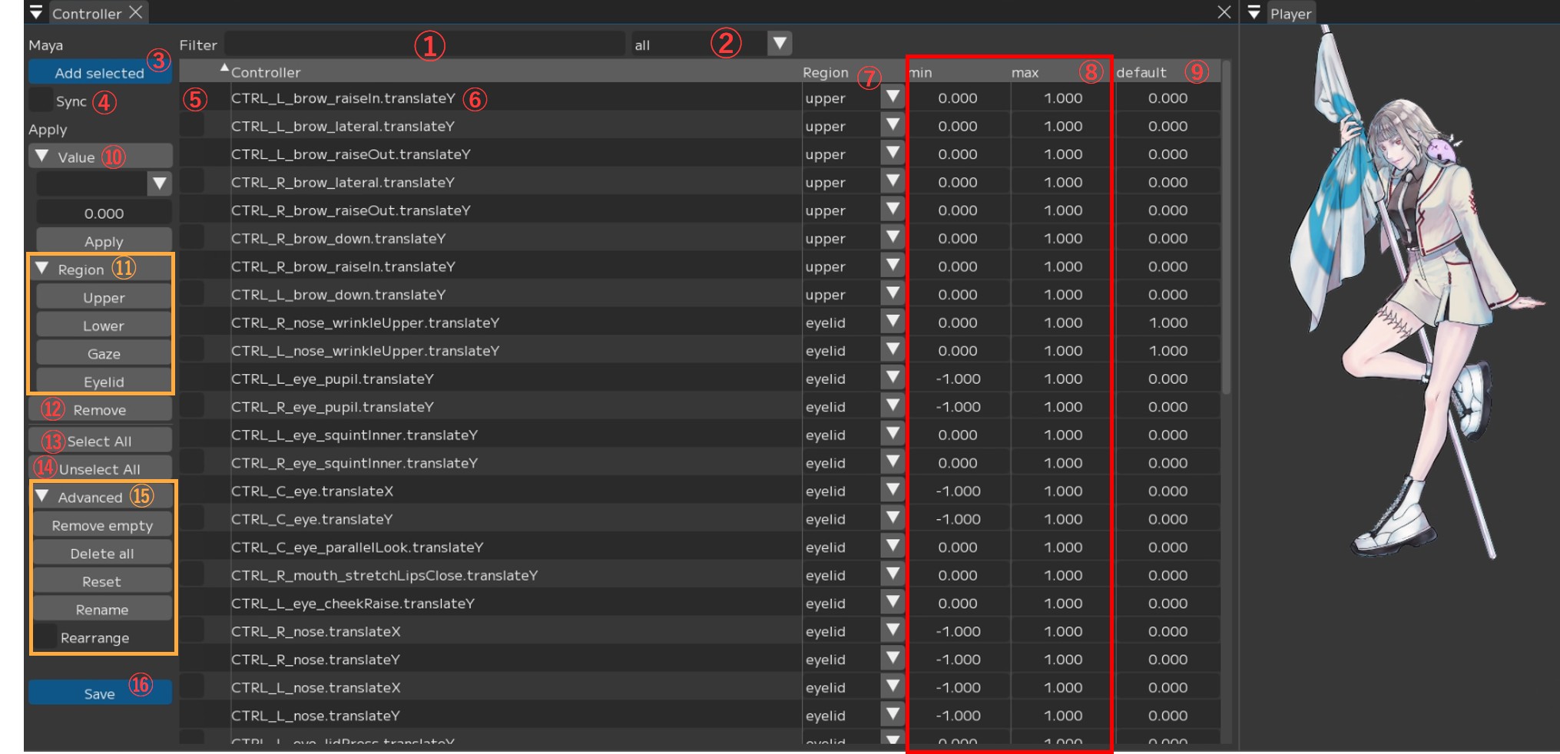Check the row checkbox for CTRL_L_brow_raiseIn.translateY

(192, 98)
